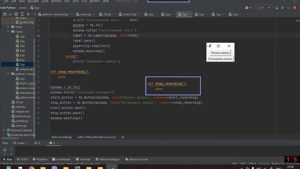Click the Collapse All icon in project toolbar
This screenshot has width=300, height=169.
click(x=28, y=14)
